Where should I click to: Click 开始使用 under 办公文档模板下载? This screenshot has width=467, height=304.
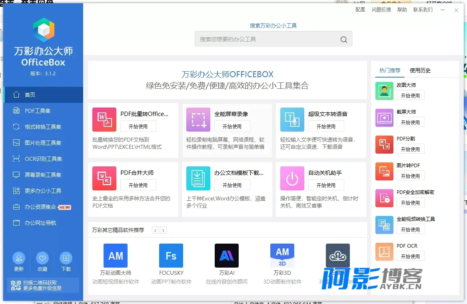point(232,185)
